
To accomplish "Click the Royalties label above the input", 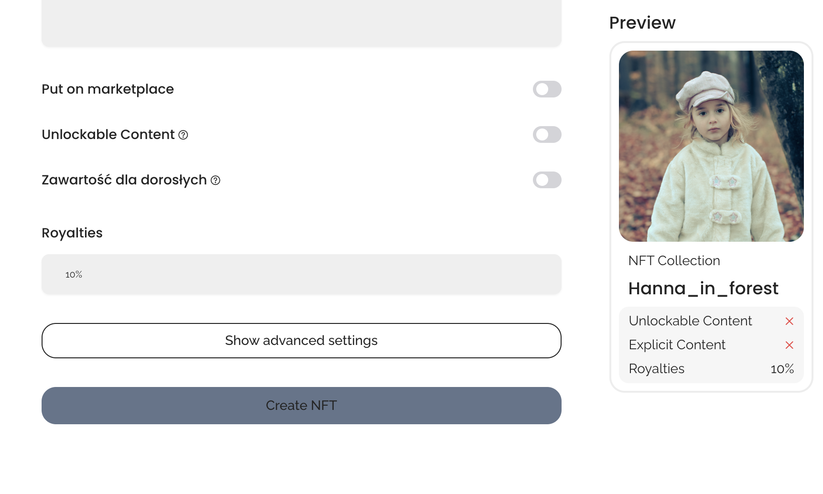I will tap(72, 233).
